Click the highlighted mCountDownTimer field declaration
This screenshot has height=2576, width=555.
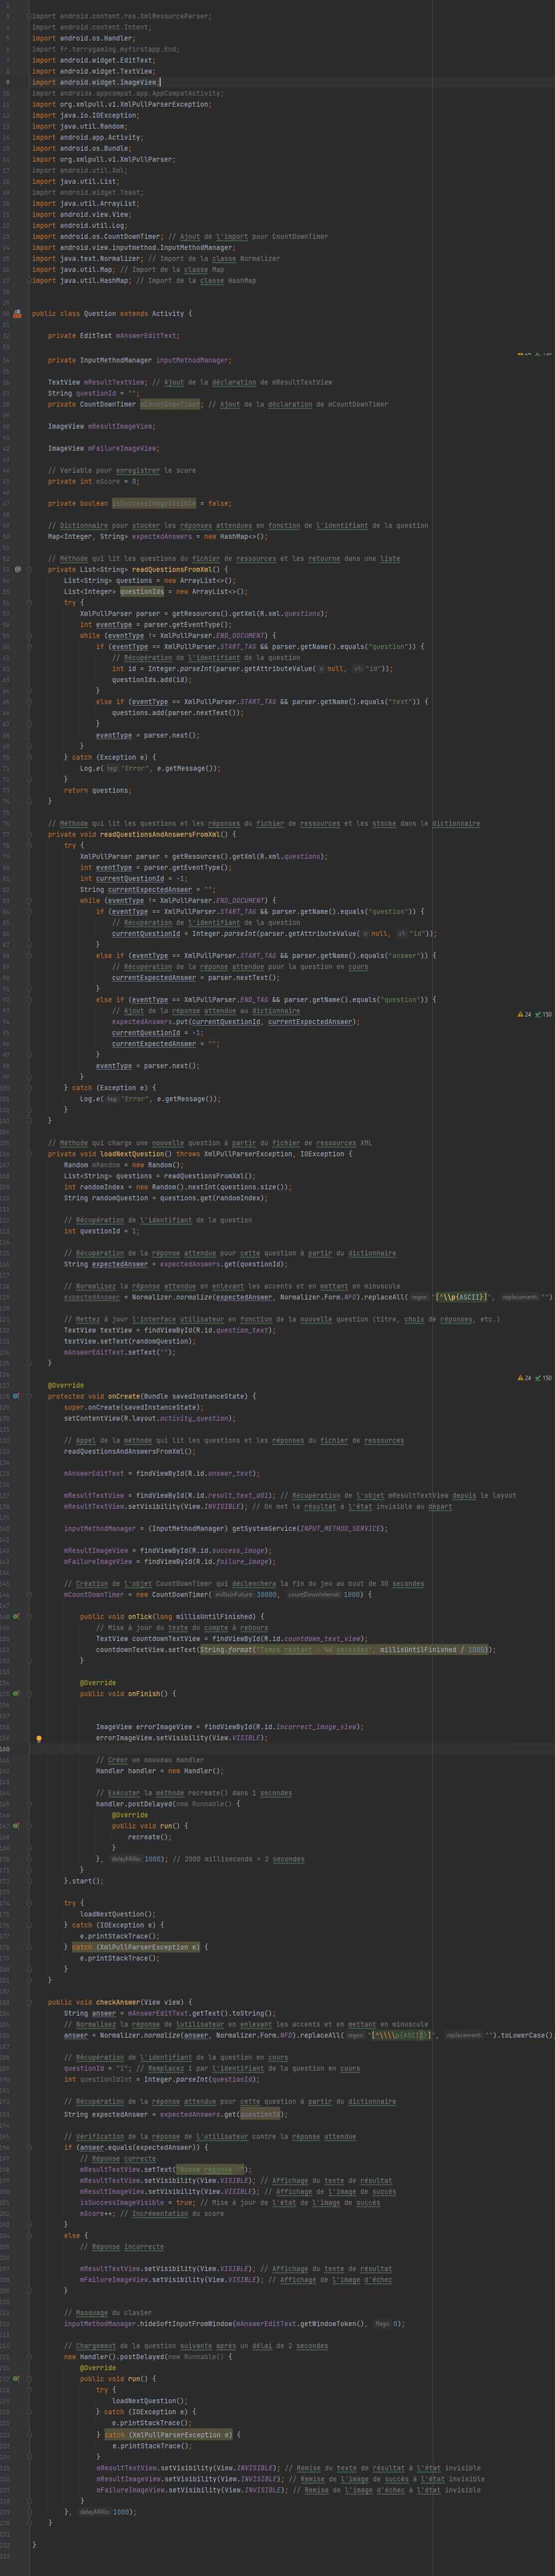(x=170, y=404)
